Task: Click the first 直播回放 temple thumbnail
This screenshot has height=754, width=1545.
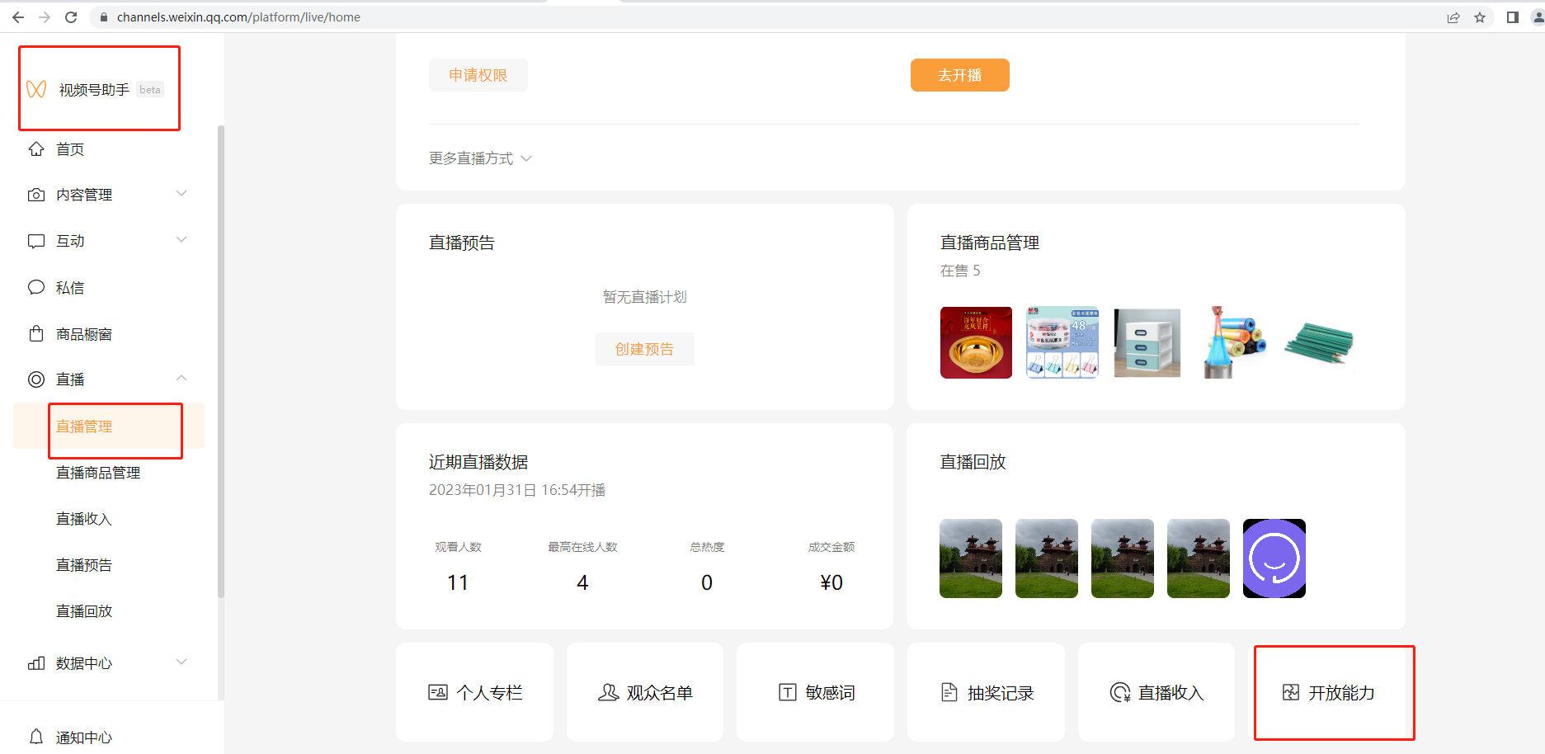Action: coord(971,558)
